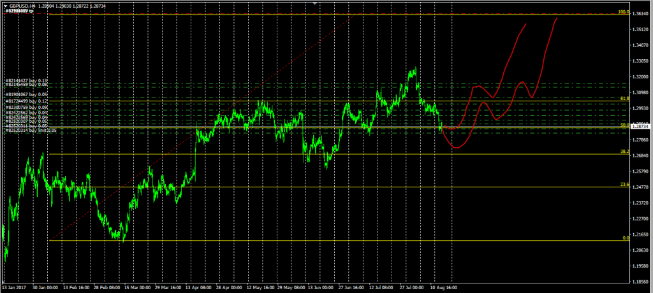Select the 100.0 Fibonacci level label
This screenshot has width=653, height=293.
[x=624, y=12]
